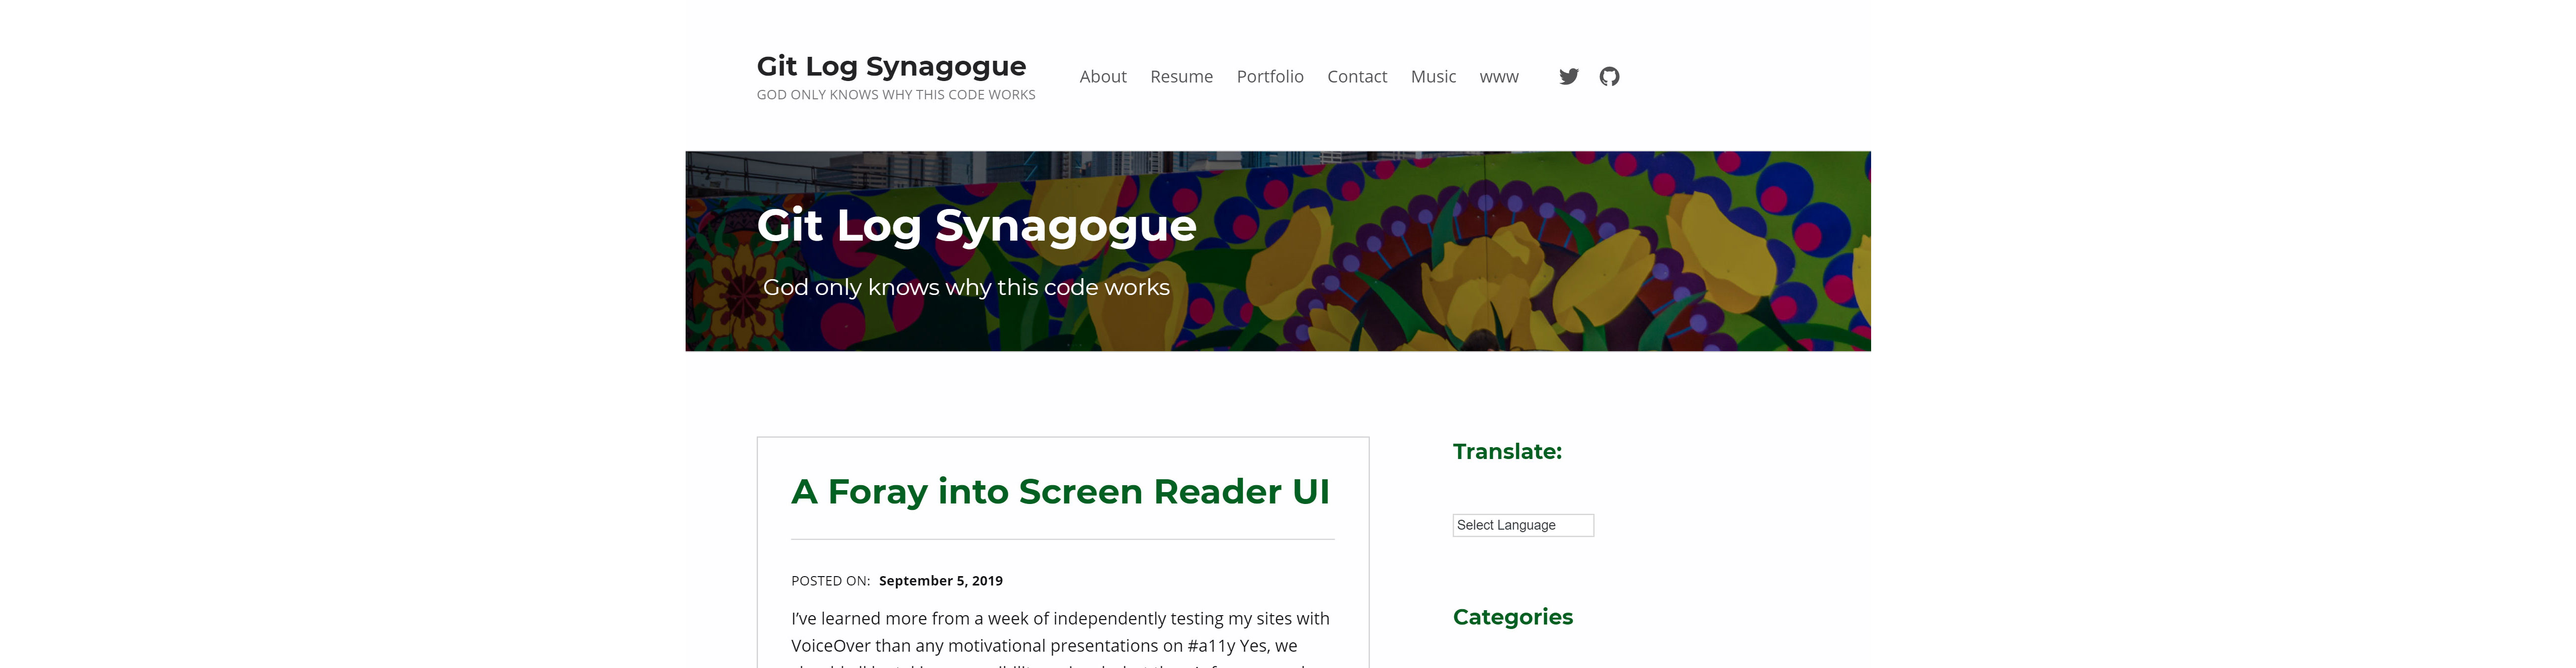The height and width of the screenshot is (668, 2576).
Task: Click the POSTED ON: label
Action: pos(830,580)
